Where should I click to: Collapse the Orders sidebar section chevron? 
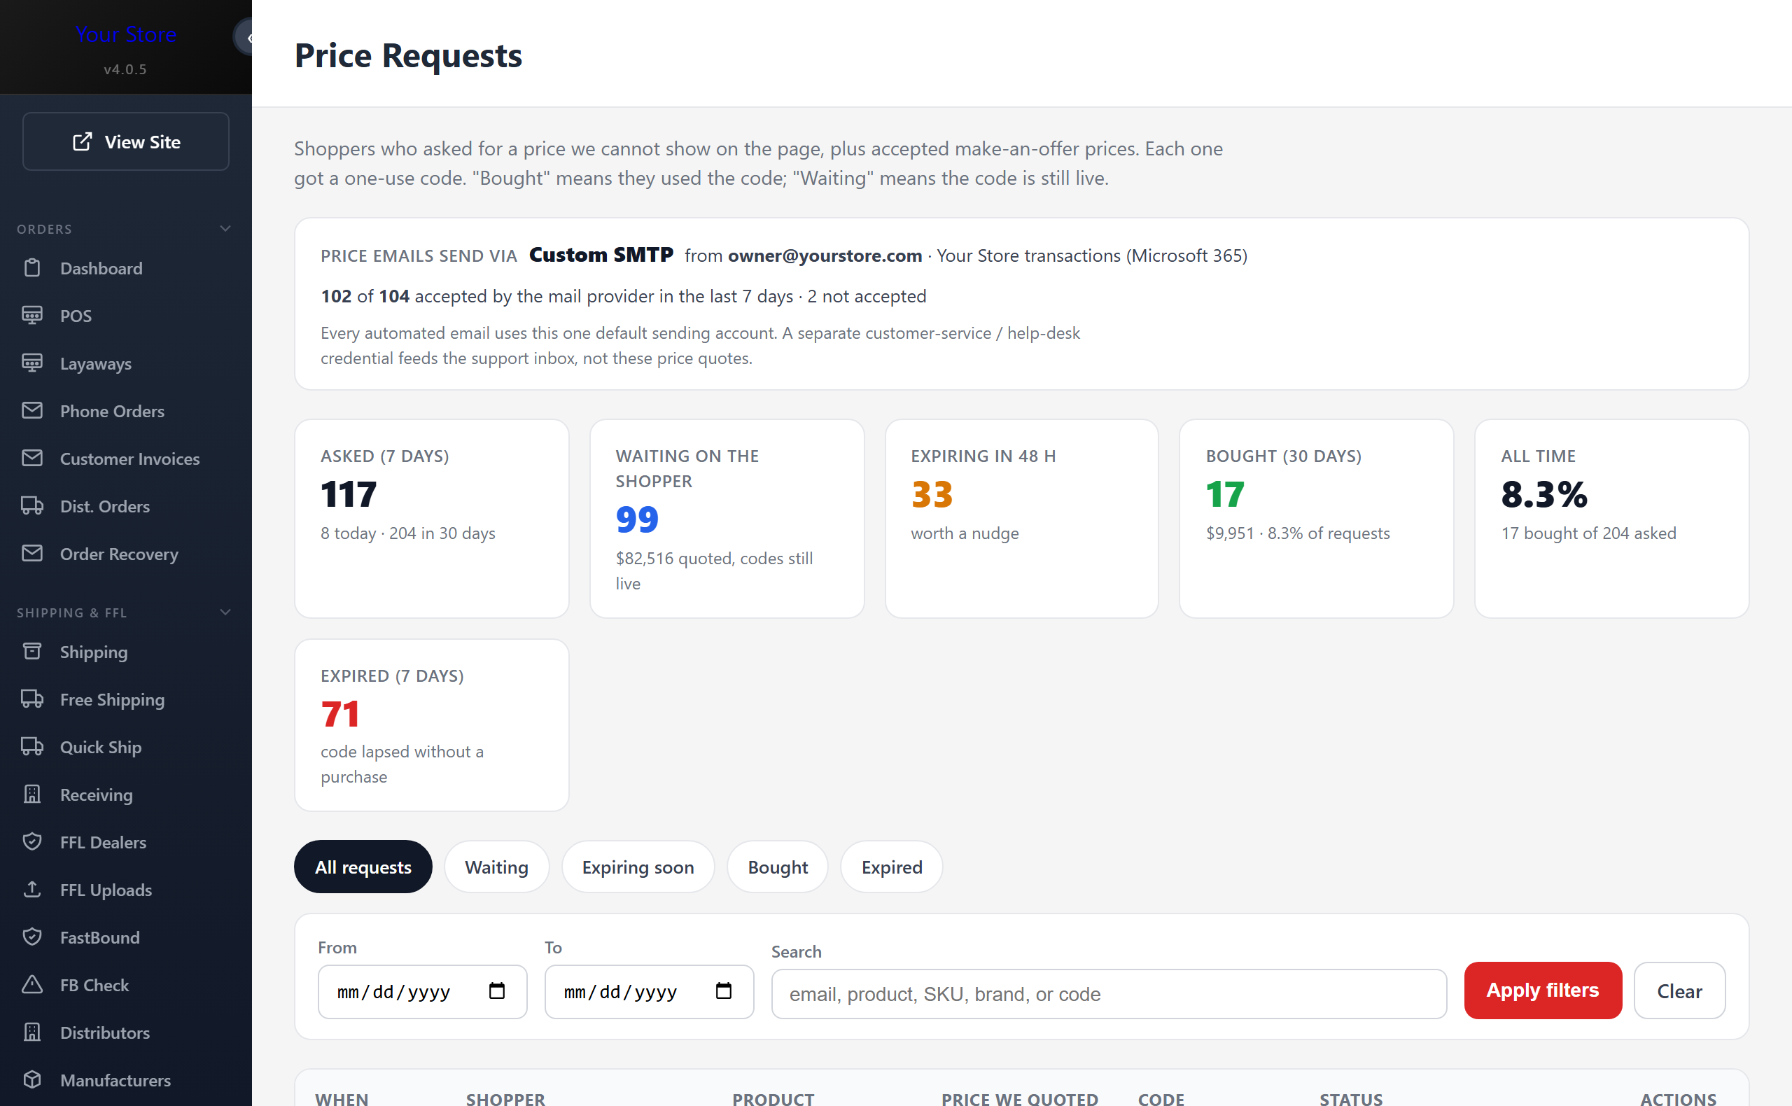pyautogui.click(x=225, y=229)
